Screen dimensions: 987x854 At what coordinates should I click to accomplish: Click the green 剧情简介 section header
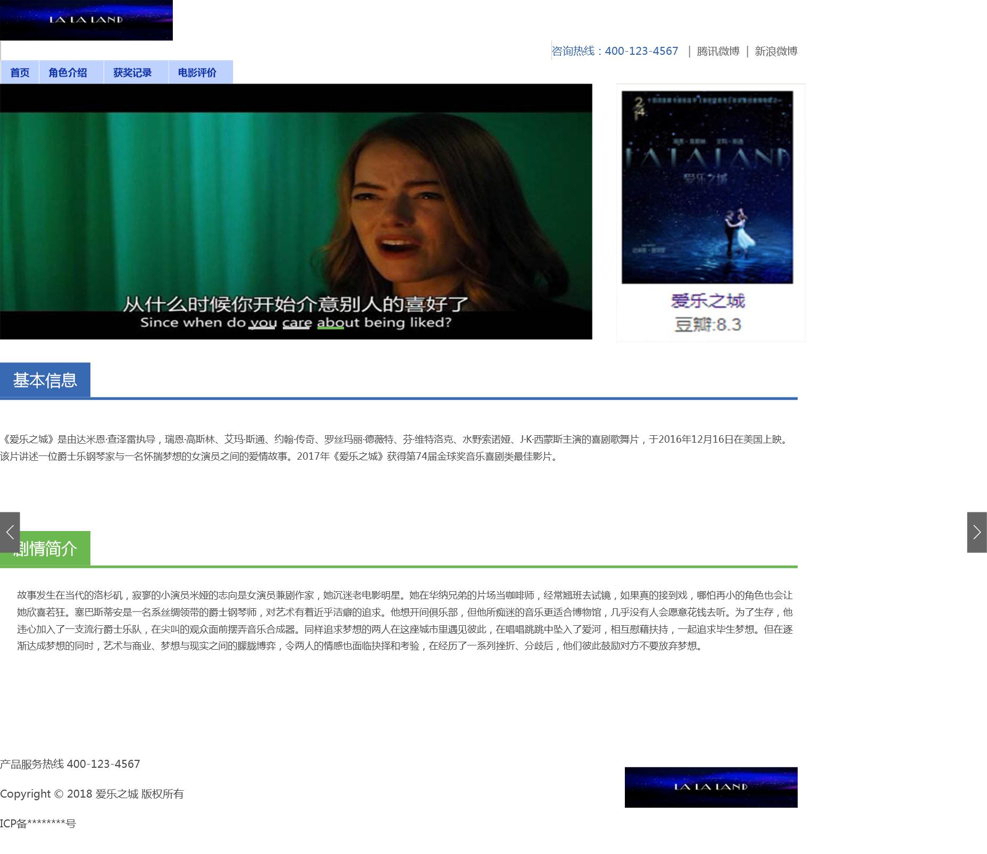coord(51,548)
